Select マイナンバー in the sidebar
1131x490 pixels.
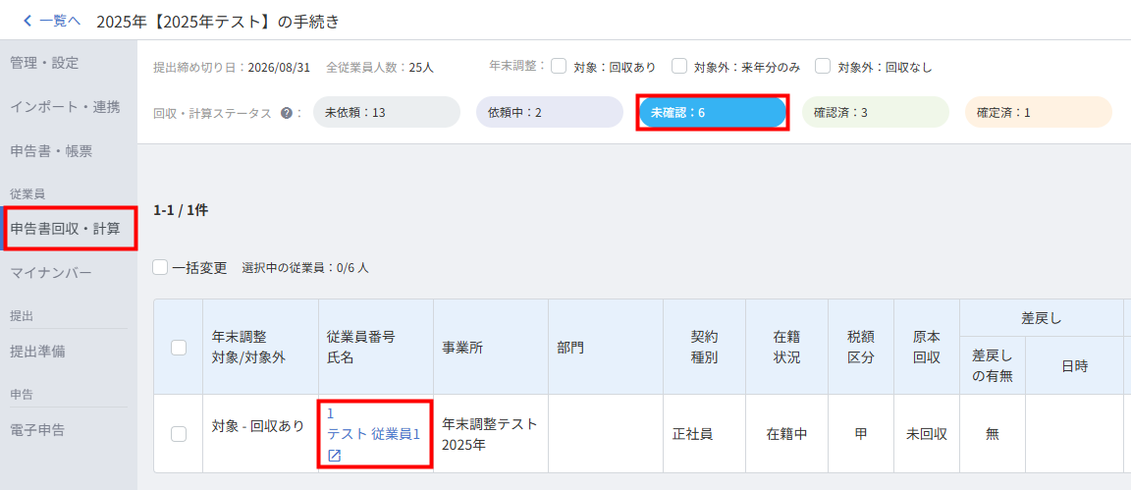point(51,272)
